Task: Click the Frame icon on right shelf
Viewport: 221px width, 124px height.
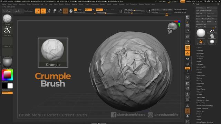Action: pyautogui.click(x=188, y=78)
